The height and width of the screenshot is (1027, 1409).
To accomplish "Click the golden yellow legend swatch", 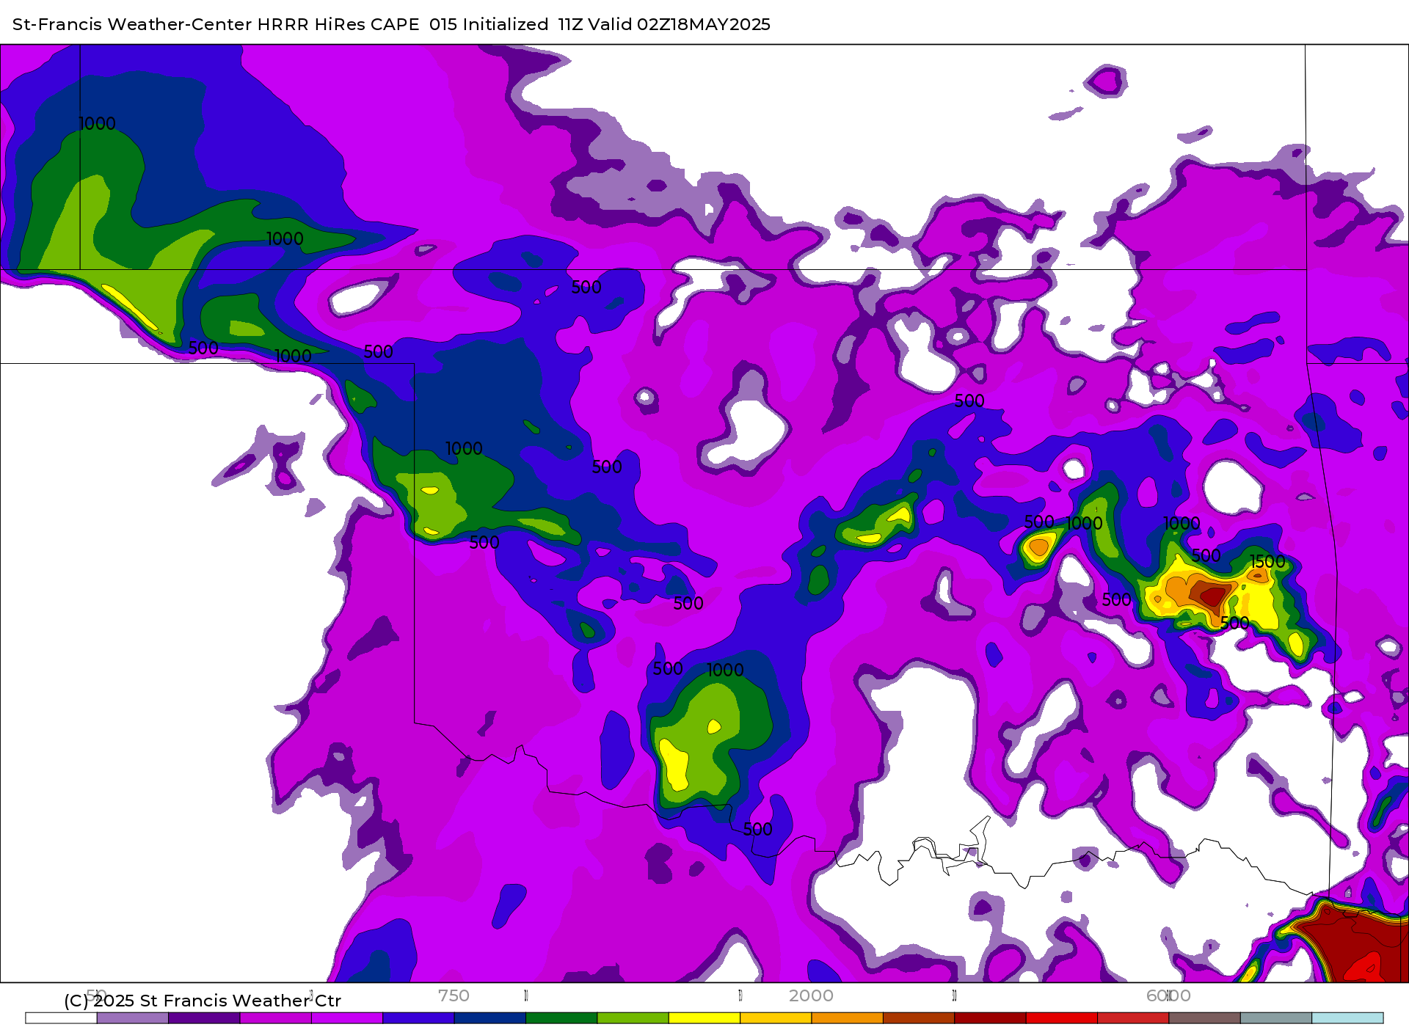I will pos(776,1018).
